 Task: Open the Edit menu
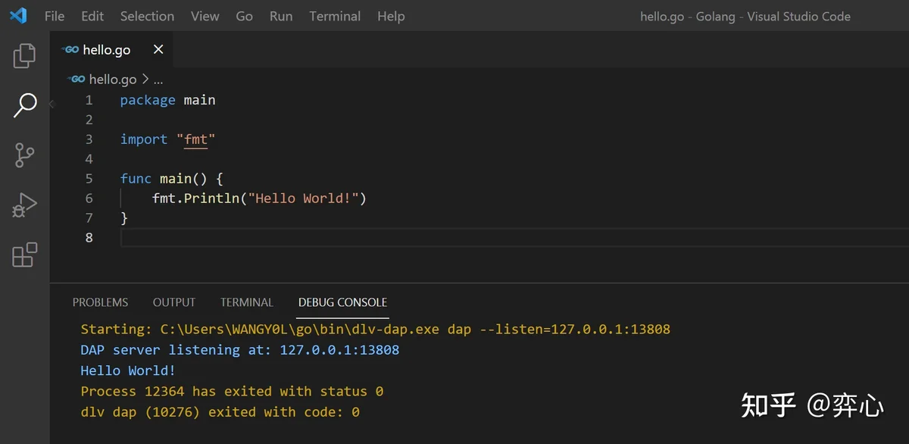coord(92,16)
